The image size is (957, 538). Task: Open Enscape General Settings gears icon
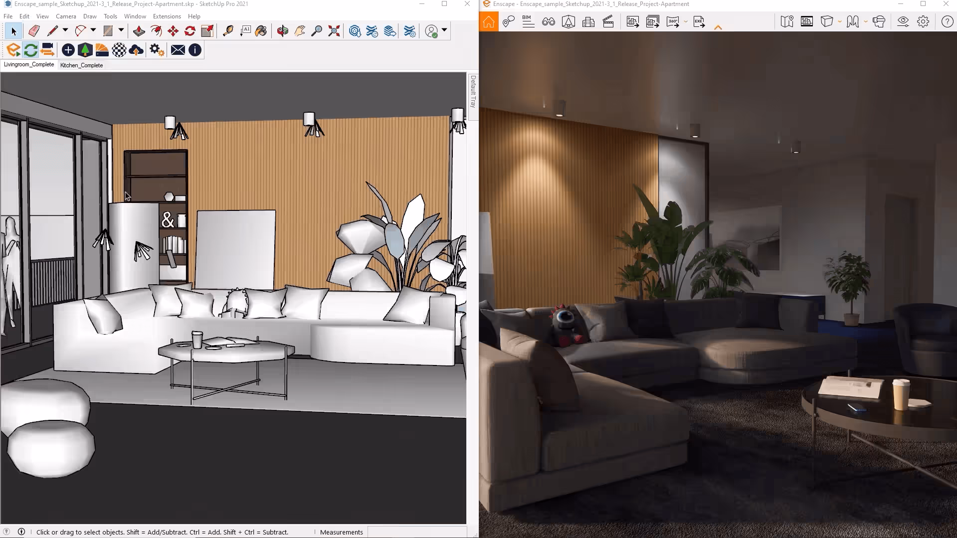157,50
